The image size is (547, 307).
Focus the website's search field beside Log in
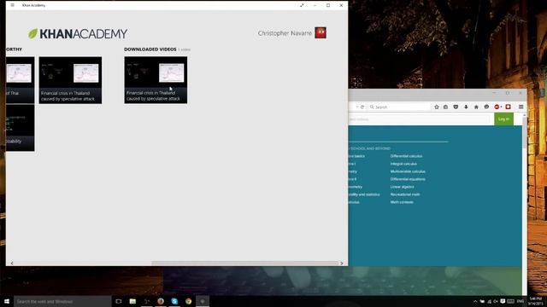click(420, 119)
